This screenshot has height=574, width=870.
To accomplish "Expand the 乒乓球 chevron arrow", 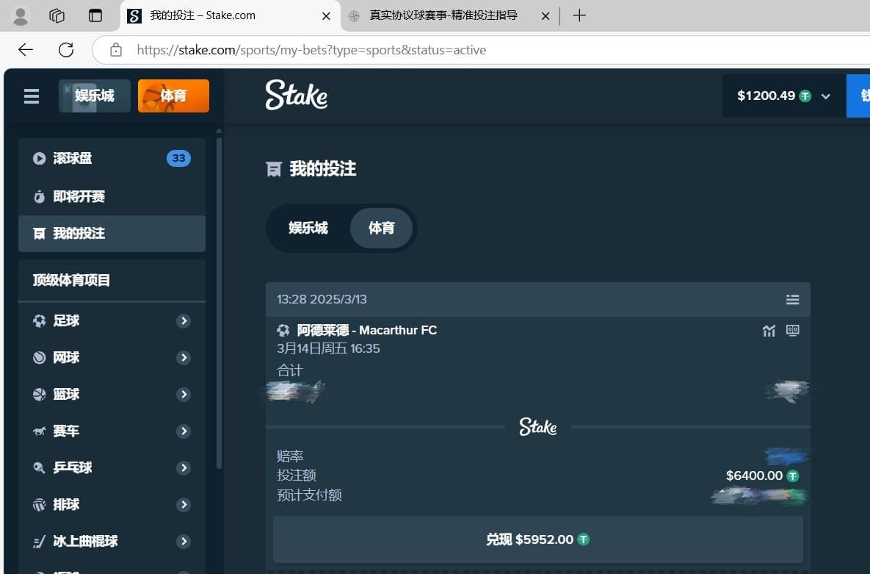I will 184,467.
